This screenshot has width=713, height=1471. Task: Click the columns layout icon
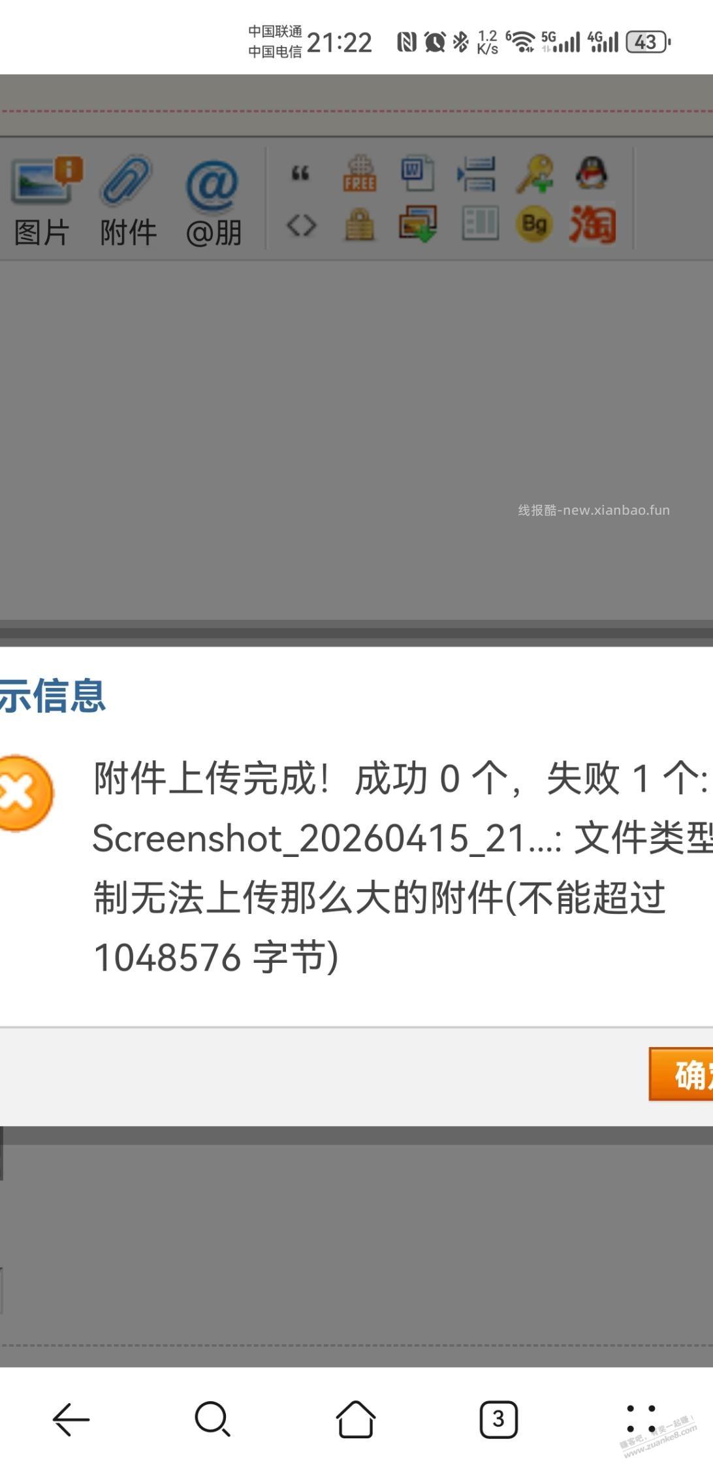(x=480, y=223)
